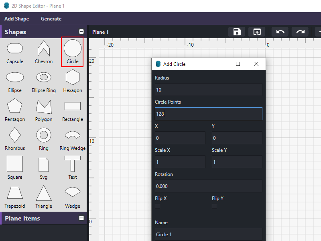
Task: Click the export plane icon
Action: pyautogui.click(x=257, y=32)
